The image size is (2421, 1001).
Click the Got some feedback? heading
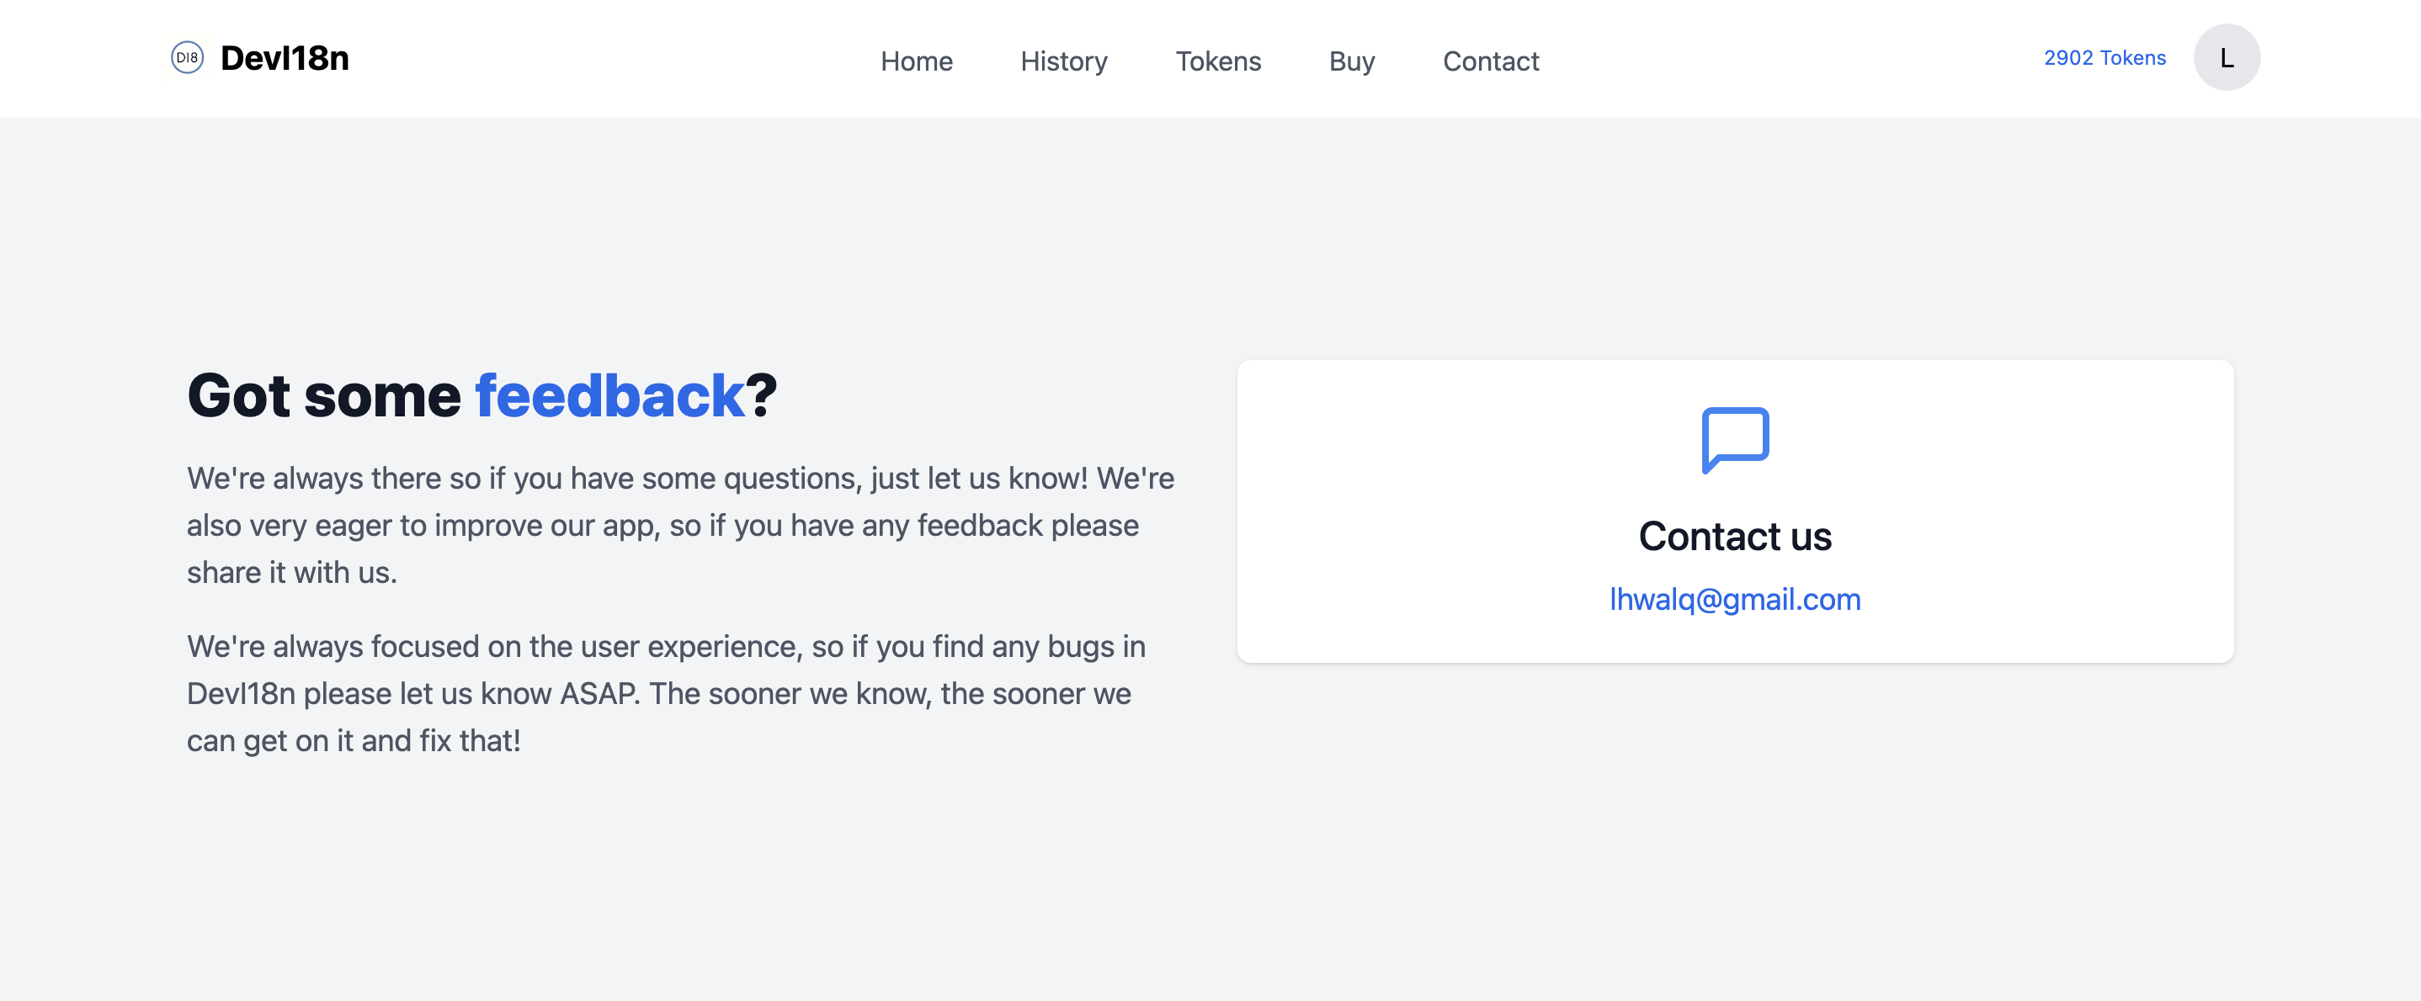point(482,395)
